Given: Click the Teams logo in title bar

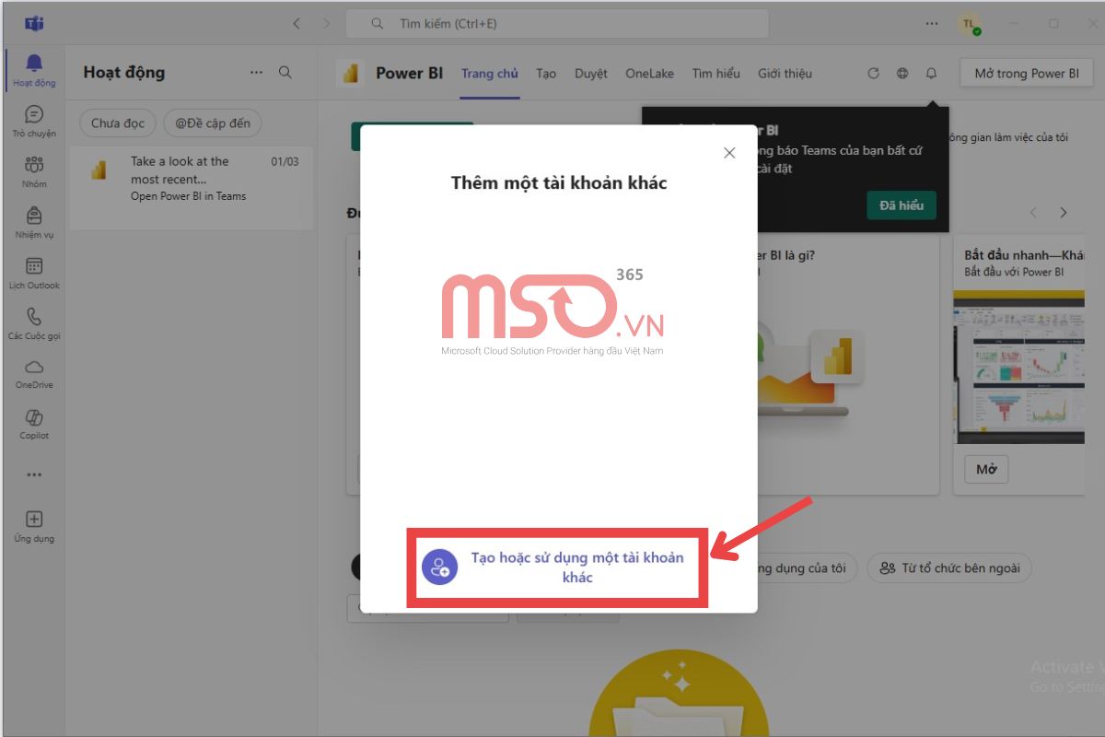Looking at the screenshot, I should (34, 24).
